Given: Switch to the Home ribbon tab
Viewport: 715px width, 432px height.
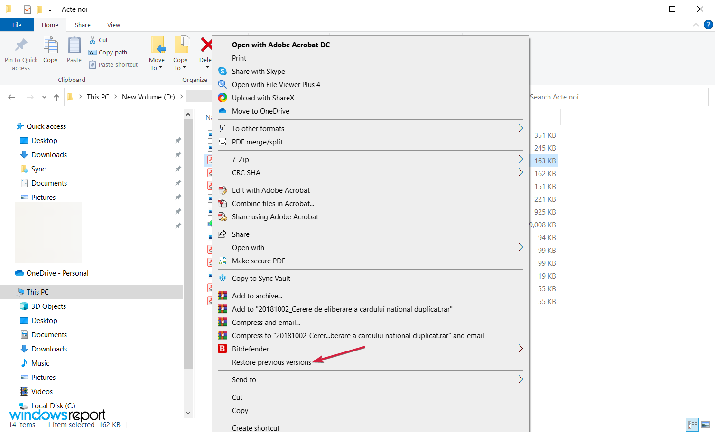Looking at the screenshot, I should click(50, 25).
